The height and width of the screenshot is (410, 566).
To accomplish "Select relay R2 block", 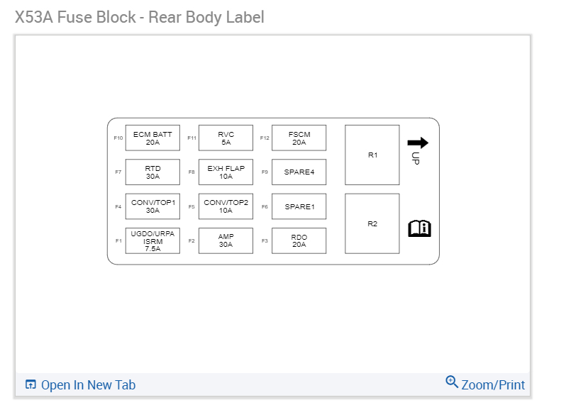I will tap(372, 223).
